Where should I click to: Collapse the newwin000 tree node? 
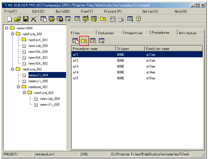[6, 28]
